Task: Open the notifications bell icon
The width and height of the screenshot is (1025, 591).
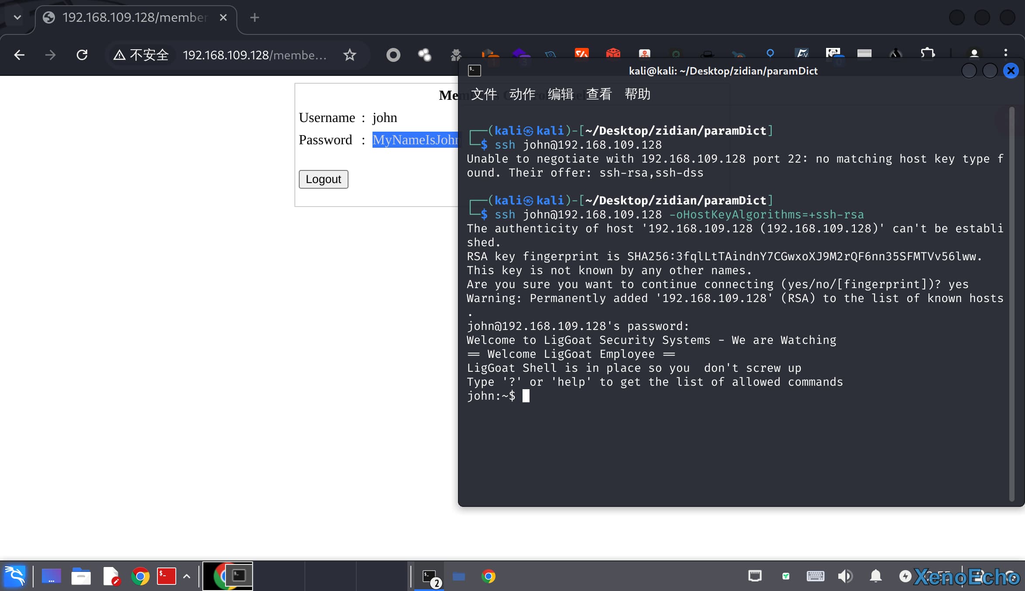Action: [x=875, y=576]
